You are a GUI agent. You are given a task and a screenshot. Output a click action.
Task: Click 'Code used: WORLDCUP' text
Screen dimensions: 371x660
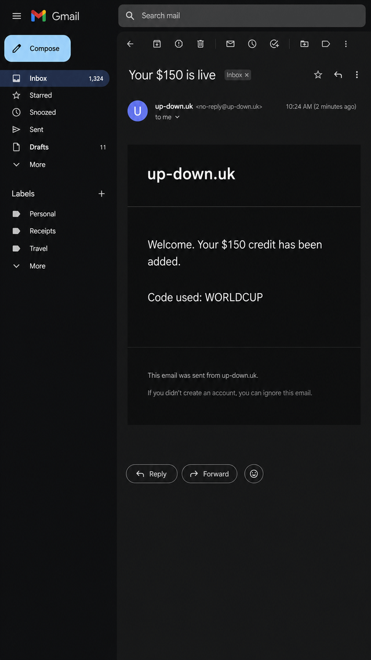[205, 297]
